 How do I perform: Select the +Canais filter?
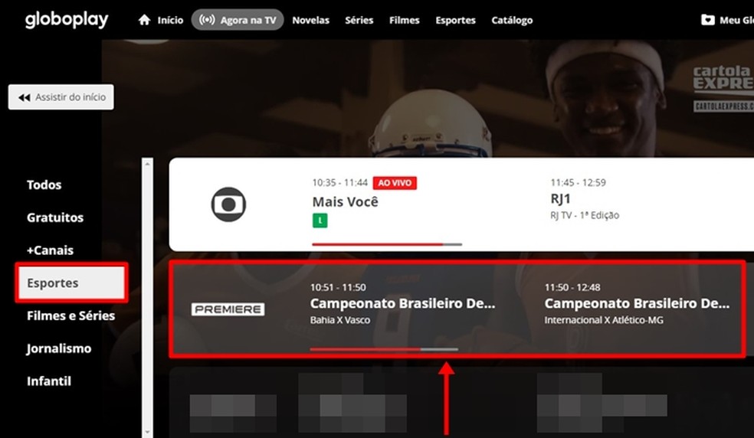click(x=50, y=250)
